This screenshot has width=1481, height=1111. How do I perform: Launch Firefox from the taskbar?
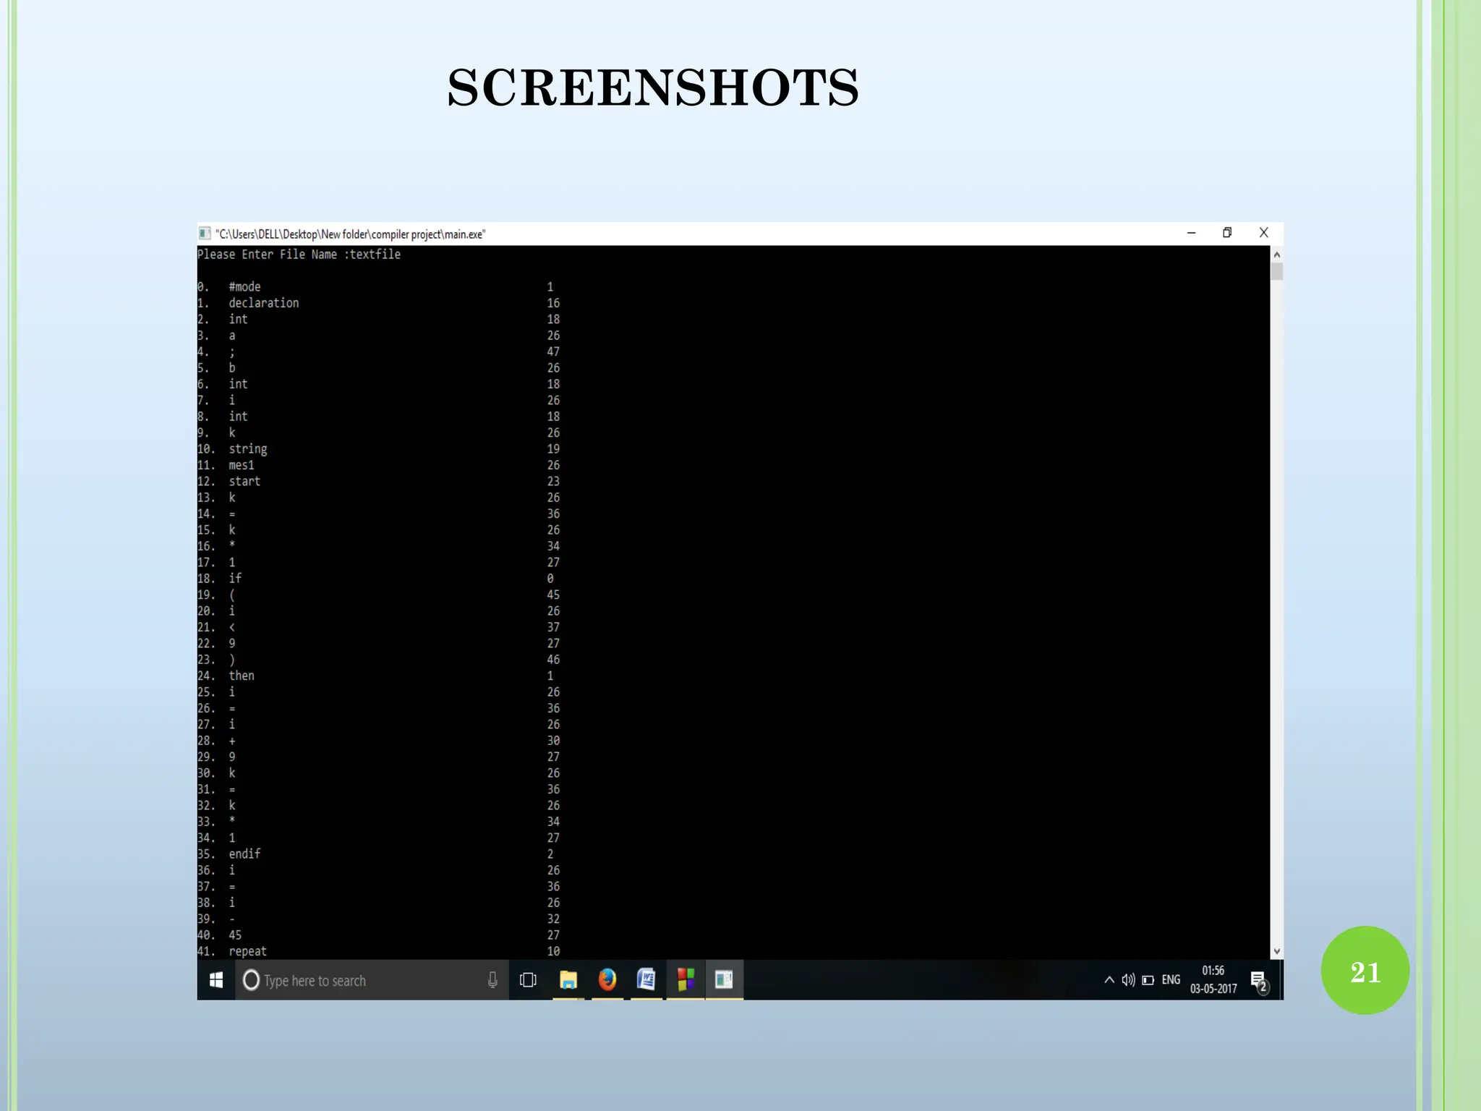[x=607, y=979]
